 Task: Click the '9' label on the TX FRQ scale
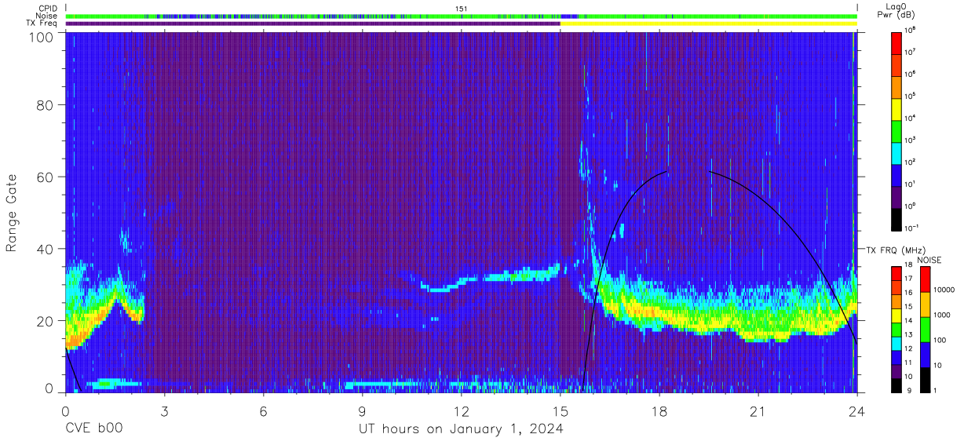[x=909, y=392]
